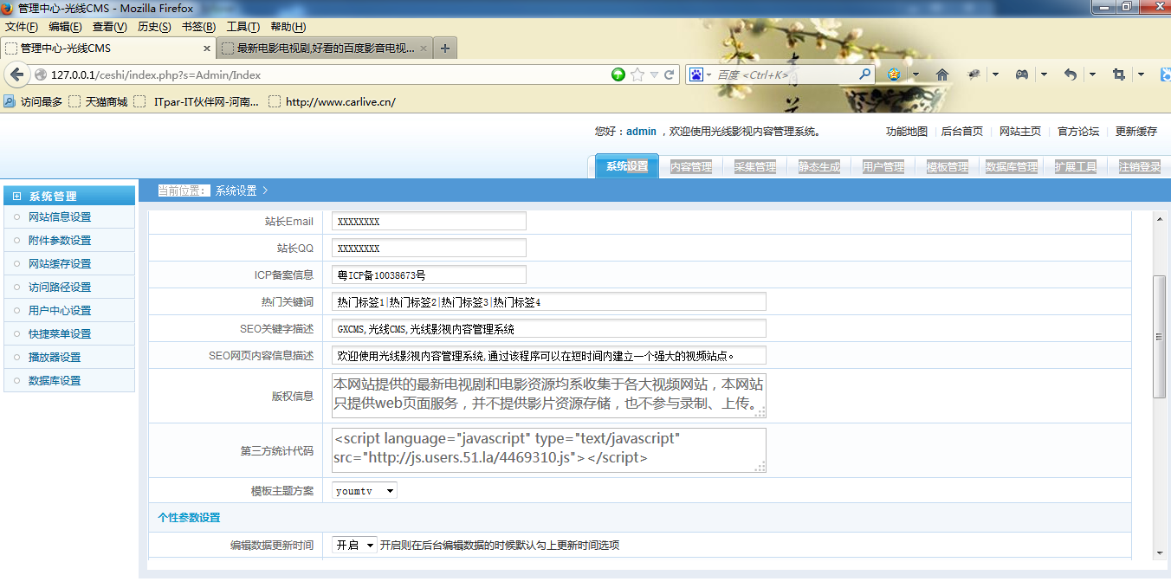Open the 网站主页 link
This screenshot has height=588, width=1171.
pos(1020,132)
